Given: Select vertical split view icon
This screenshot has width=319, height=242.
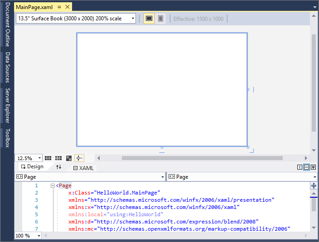Looking at the screenshot, I should (300, 167).
